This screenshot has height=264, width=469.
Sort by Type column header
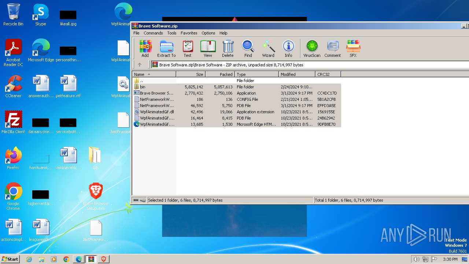[x=256, y=74]
